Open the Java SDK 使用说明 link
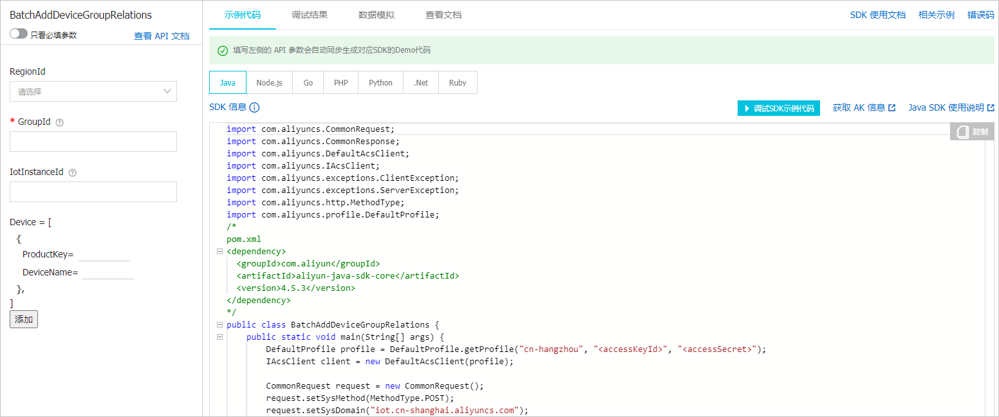999x417 pixels. 951,107
